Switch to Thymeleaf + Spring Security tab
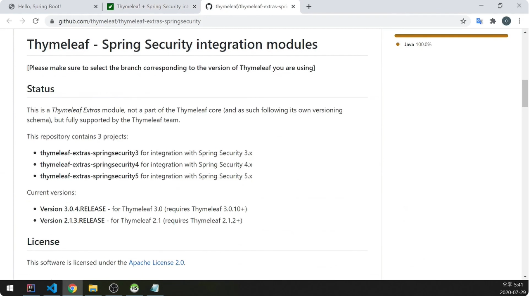Image resolution: width=531 pixels, height=300 pixels. pos(152,7)
